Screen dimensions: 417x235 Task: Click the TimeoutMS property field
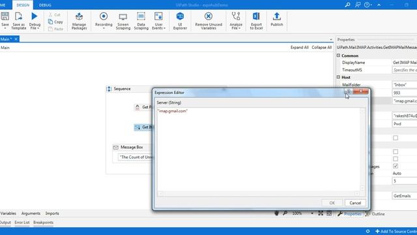405,70
